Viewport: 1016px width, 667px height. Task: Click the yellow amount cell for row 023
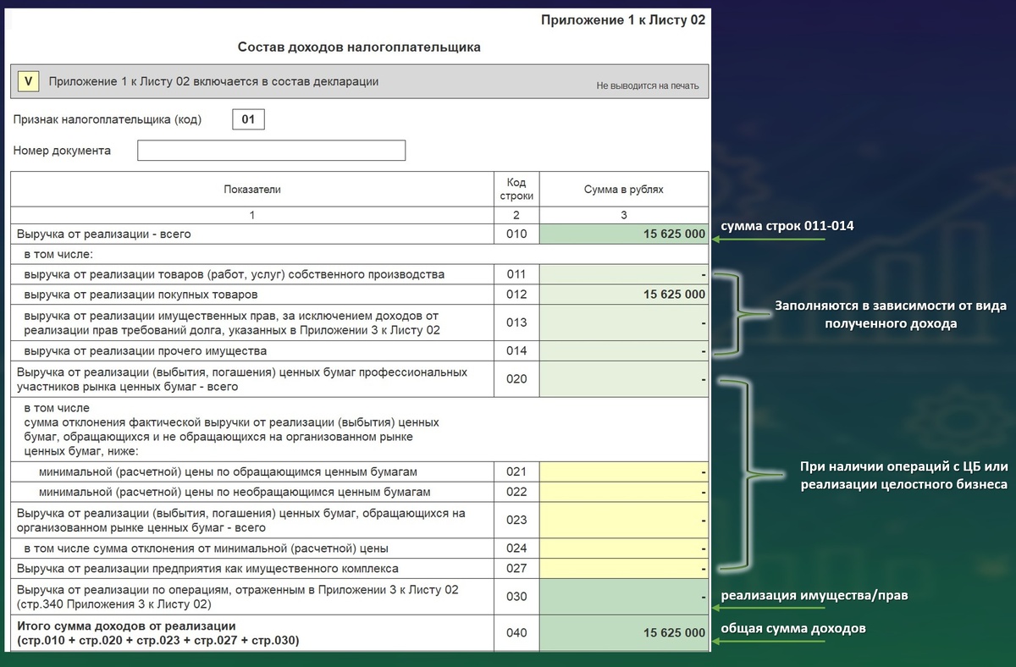[x=623, y=520]
